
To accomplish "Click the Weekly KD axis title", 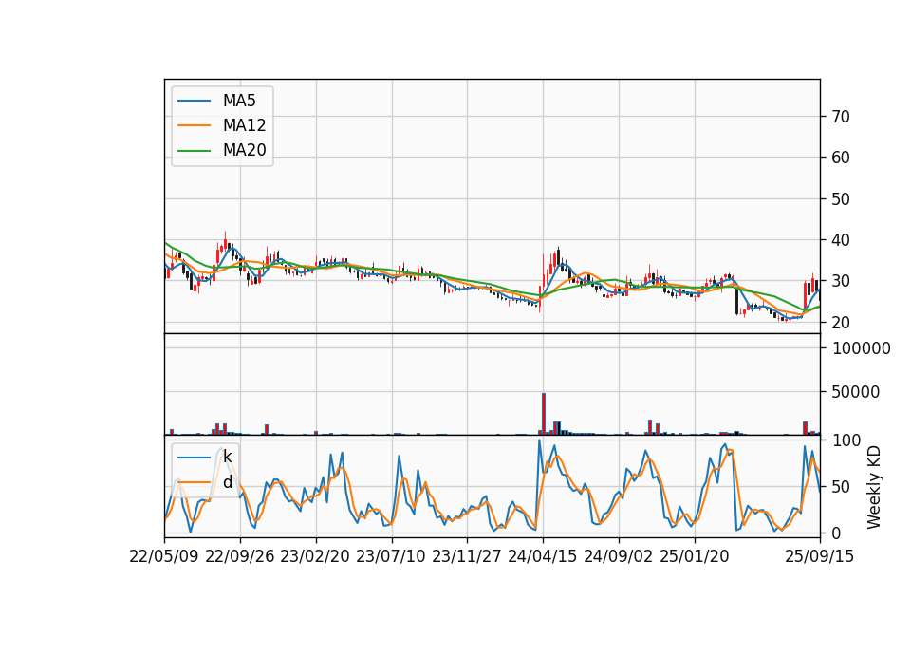I will tap(874, 487).
